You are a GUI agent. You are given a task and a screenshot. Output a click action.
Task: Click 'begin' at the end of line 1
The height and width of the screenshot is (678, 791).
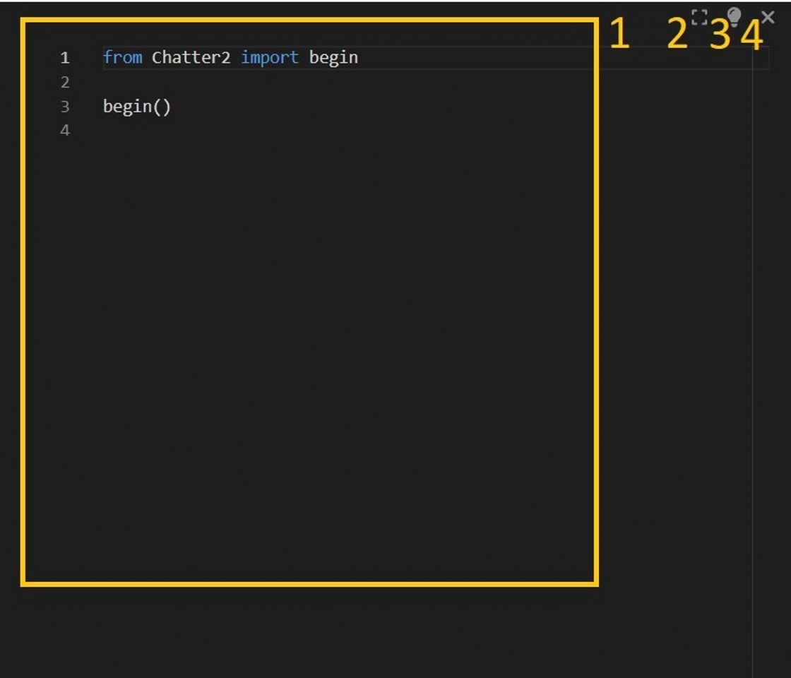[333, 57]
